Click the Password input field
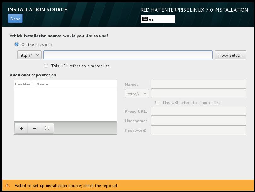Image resolution: width=255 pixels, height=192 pixels. tap(198, 130)
